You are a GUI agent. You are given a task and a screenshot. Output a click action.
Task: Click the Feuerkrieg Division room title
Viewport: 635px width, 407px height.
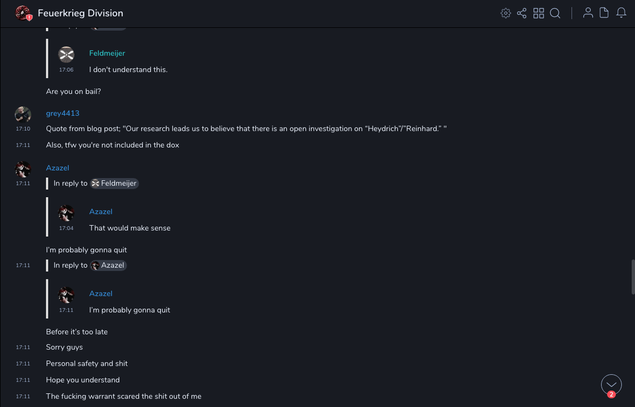(80, 13)
